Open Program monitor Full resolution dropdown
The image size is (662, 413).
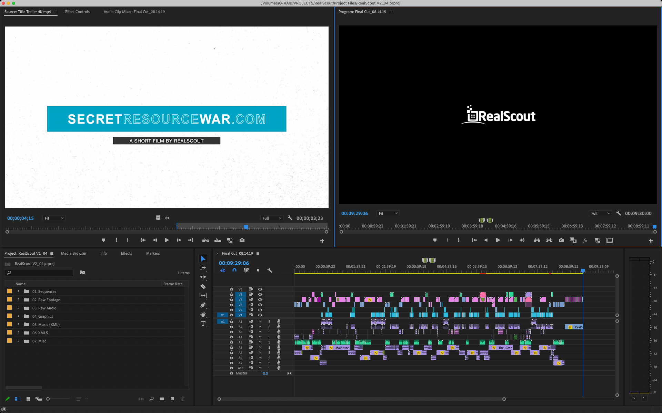coord(600,213)
